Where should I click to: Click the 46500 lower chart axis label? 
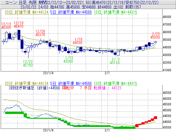(x=167, y=93)
